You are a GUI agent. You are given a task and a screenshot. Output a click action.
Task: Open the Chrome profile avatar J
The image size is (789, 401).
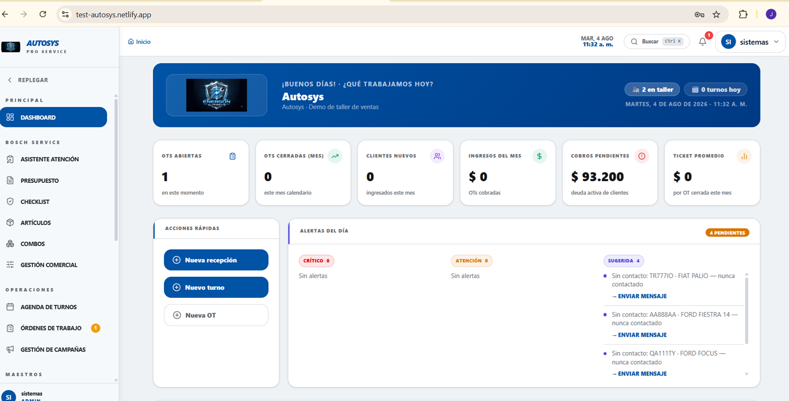[x=771, y=14]
